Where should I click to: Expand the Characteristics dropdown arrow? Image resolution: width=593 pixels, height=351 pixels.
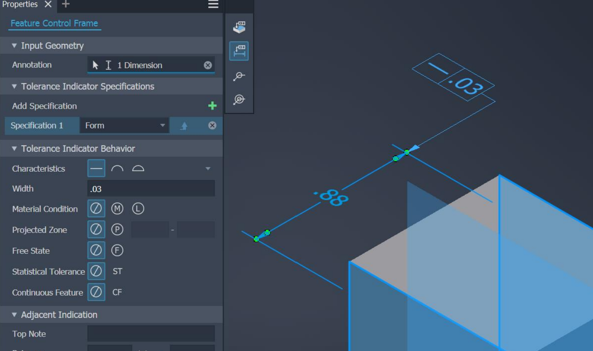point(208,169)
